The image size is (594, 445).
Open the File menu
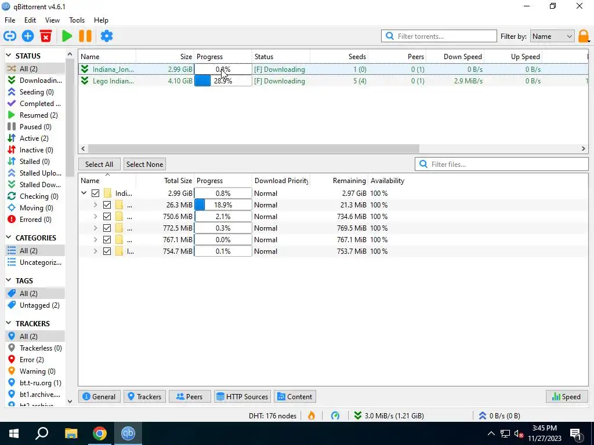coord(10,20)
